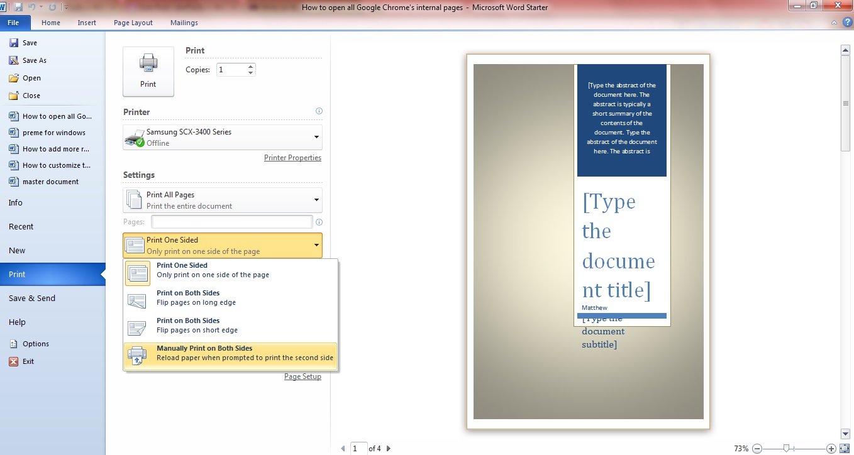Go to the next preview page arrow

(x=389, y=448)
